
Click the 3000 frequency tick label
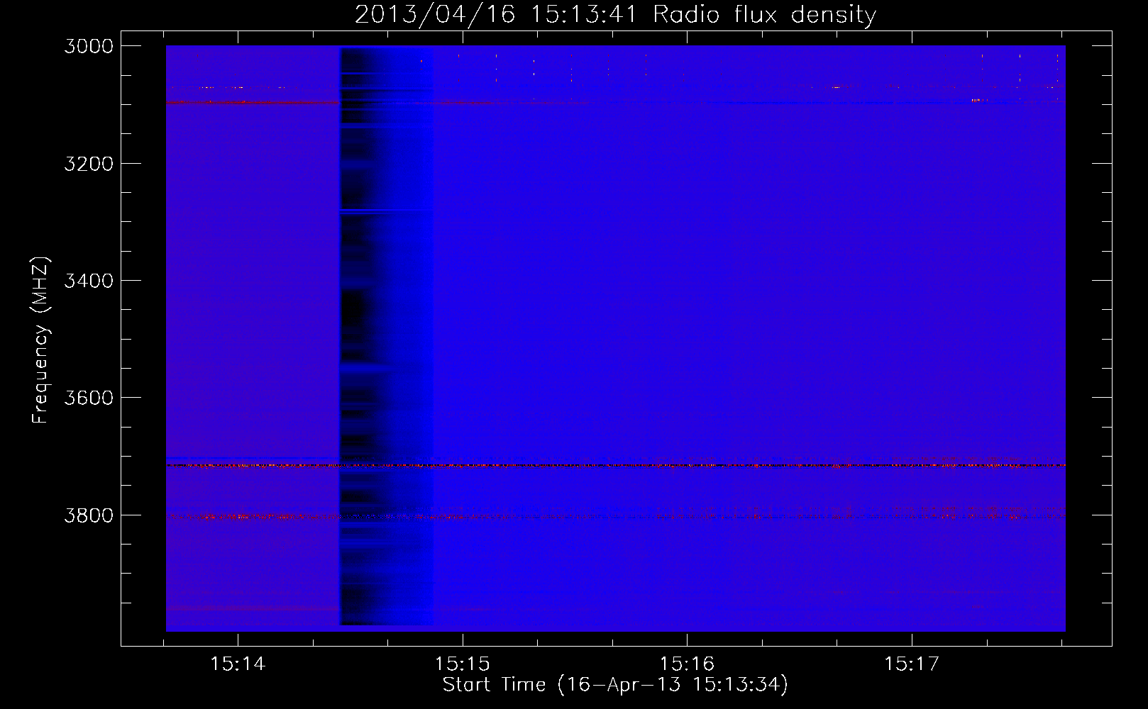click(89, 46)
